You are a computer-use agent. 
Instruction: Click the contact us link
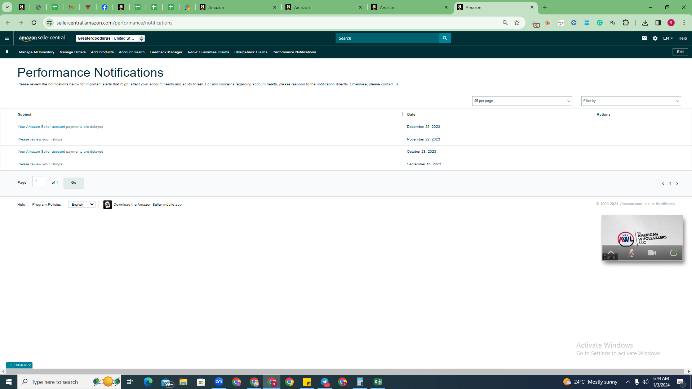pyautogui.click(x=390, y=84)
